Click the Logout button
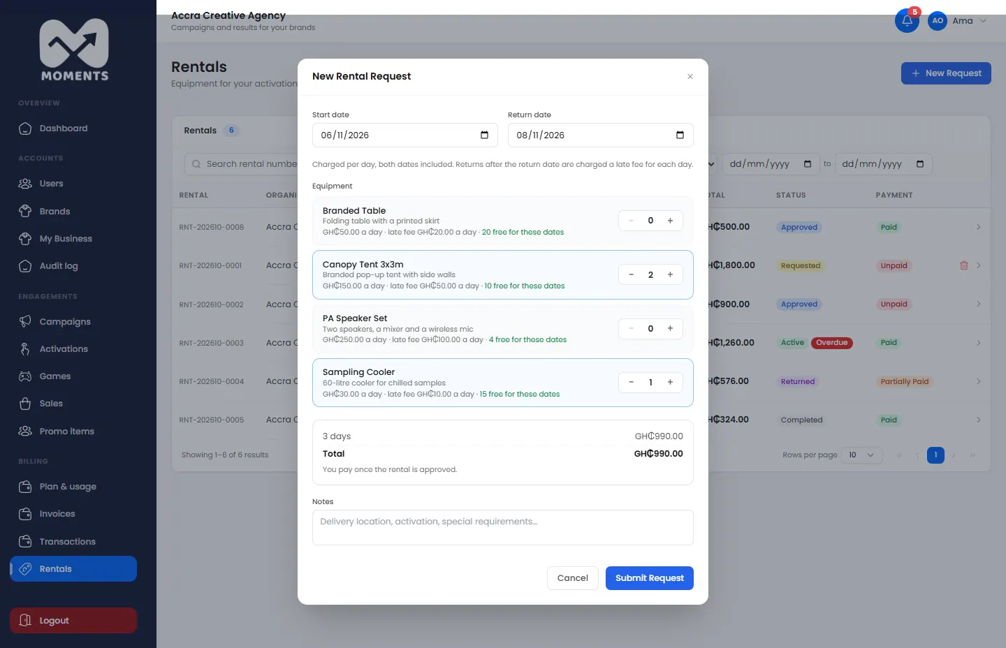 (x=73, y=621)
